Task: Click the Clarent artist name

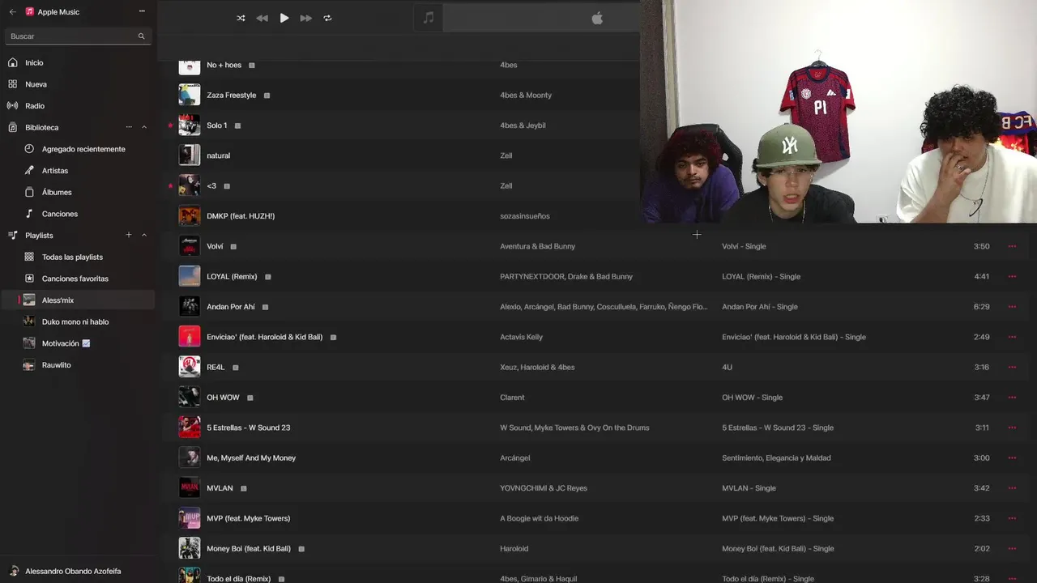Action: 512,398
